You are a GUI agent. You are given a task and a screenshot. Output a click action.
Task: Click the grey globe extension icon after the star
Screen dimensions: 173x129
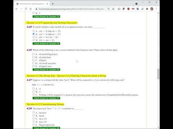point(119,9)
